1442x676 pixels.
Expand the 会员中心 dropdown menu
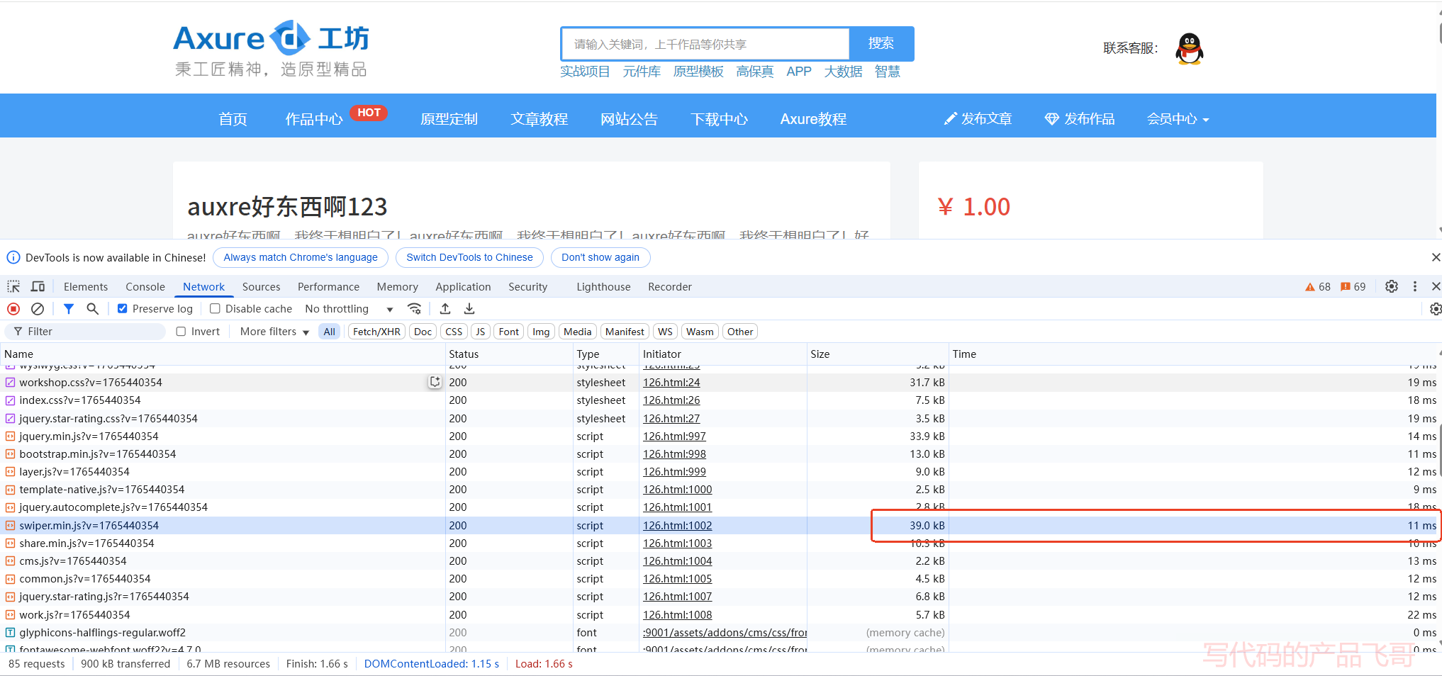tap(1178, 119)
